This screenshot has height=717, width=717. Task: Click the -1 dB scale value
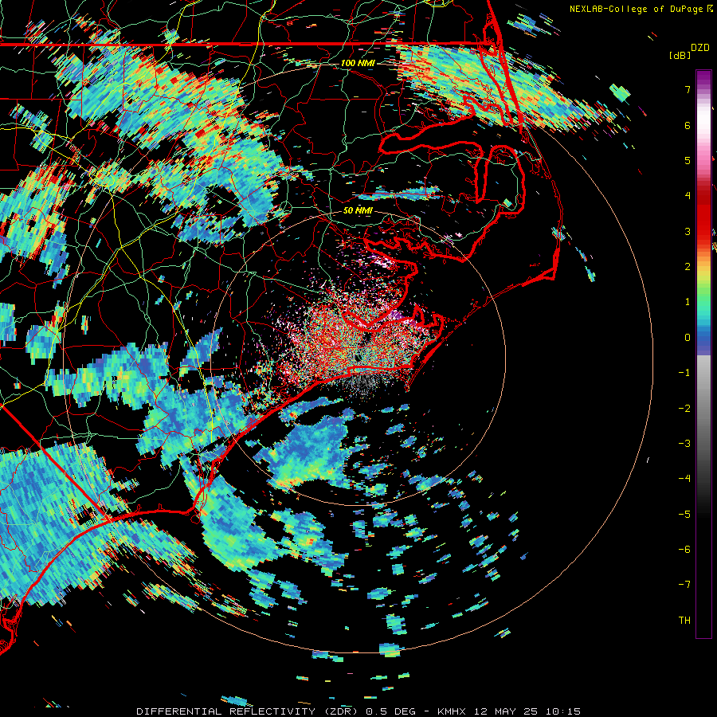(x=684, y=373)
